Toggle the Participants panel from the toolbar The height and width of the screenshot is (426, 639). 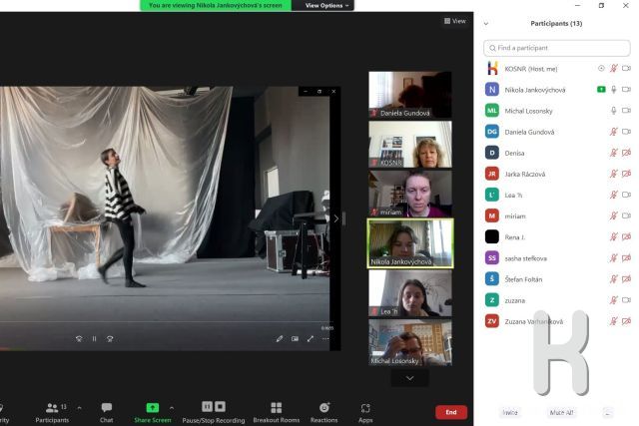[52, 411]
